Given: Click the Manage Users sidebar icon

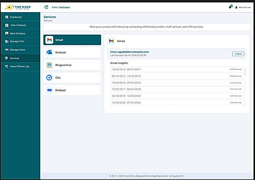Looking at the screenshot, I should 7,49.
